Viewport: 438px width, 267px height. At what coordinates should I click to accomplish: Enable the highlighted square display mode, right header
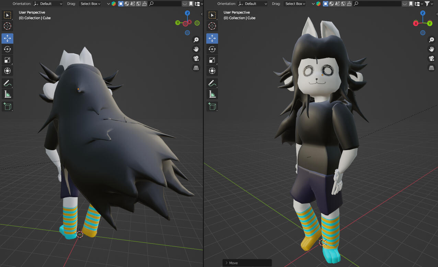pos(325,4)
